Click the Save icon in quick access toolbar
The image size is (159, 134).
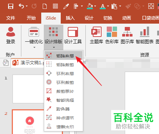pyautogui.click(x=11, y=6)
